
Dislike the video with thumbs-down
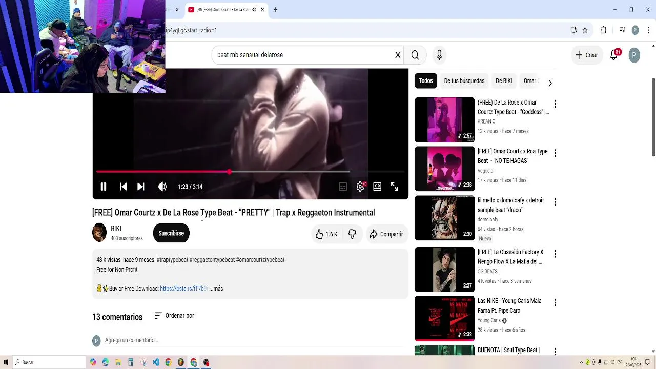point(352,234)
